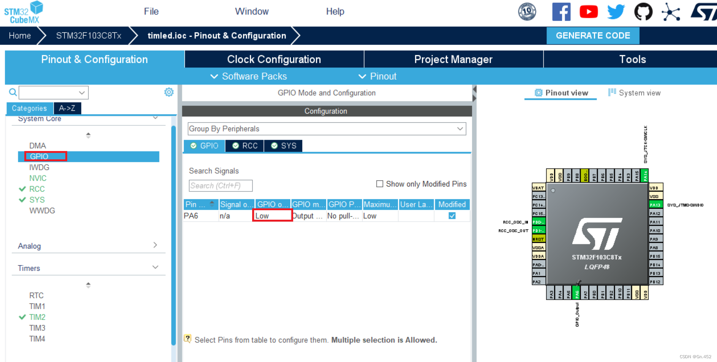The image size is (717, 362).
Task: Select the PB15 pin on the chip
Action: click(x=656, y=256)
